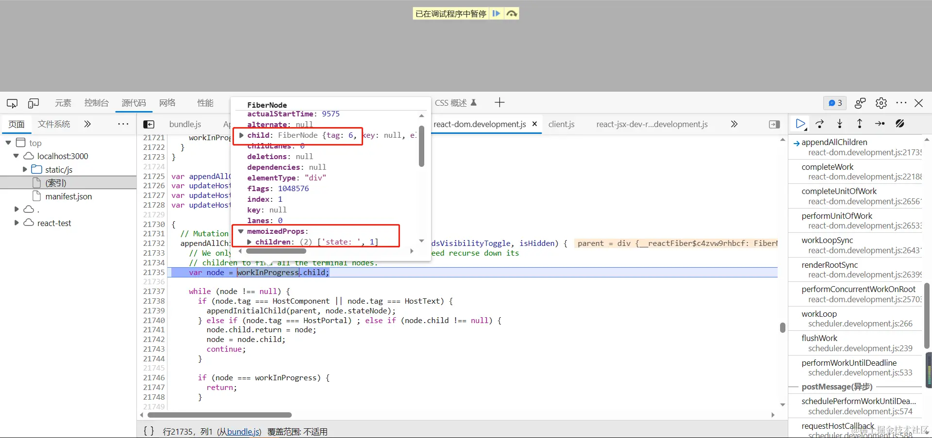Deactivate breakpoints toggle
This screenshot has width=932, height=438.
(x=900, y=124)
